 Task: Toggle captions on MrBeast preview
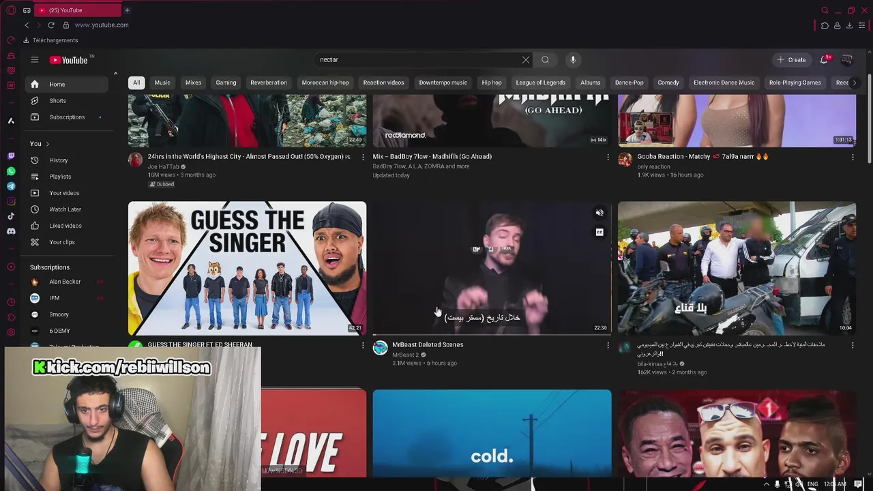600,233
